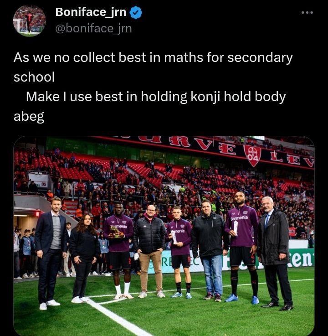Open the more options three-dot menu
The width and height of the screenshot is (328, 336).
[x=307, y=13]
